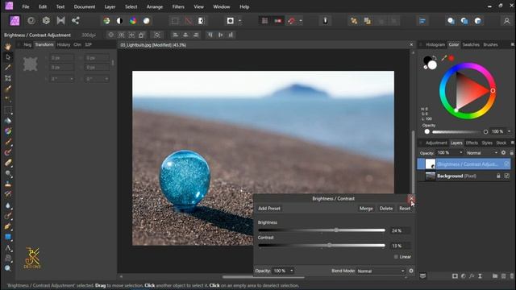The image size is (516, 290).
Task: Switch to the Adjustment tab
Action: coord(436,143)
